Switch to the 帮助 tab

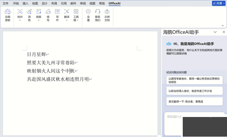102,3
